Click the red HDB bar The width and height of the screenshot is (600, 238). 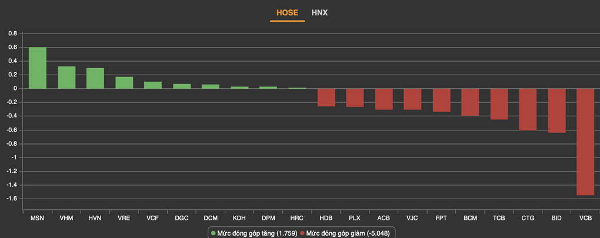point(326,98)
